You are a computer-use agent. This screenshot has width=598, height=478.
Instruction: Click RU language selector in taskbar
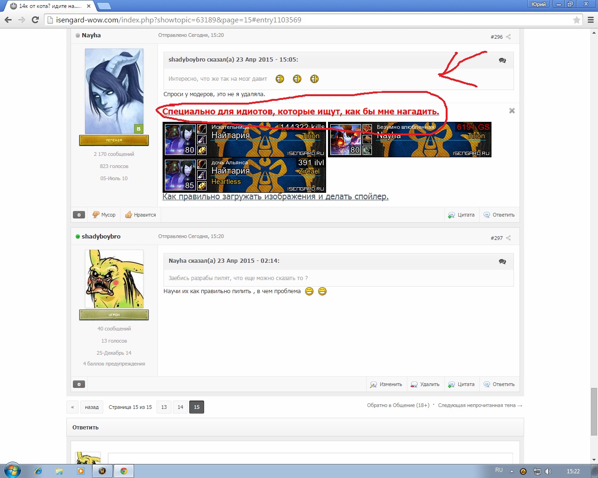pos(499,471)
